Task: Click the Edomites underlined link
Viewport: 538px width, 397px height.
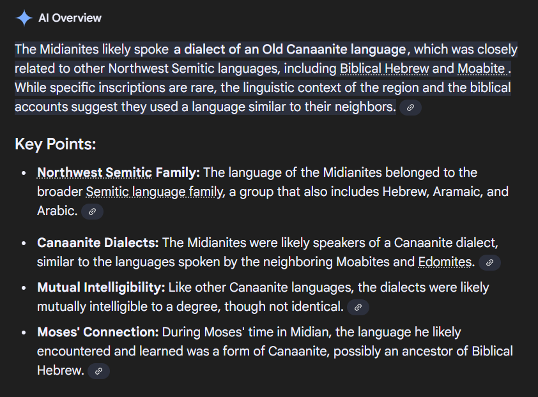Action: (445, 262)
